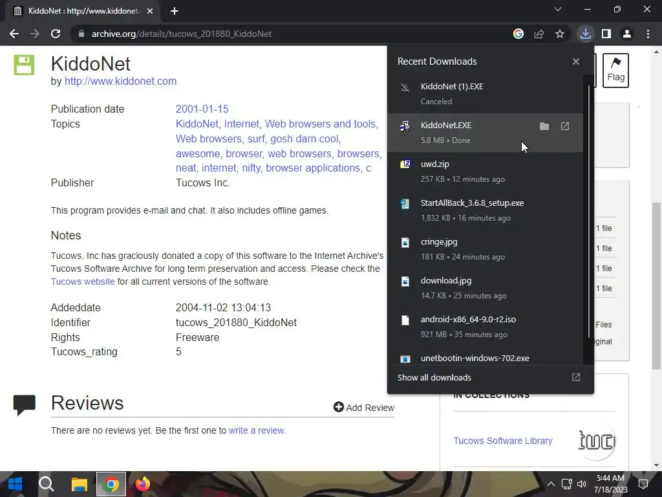The height and width of the screenshot is (497, 662).
Task: Click StartAllBack_3.6.8_setup.exe entry name
Action: click(x=472, y=203)
